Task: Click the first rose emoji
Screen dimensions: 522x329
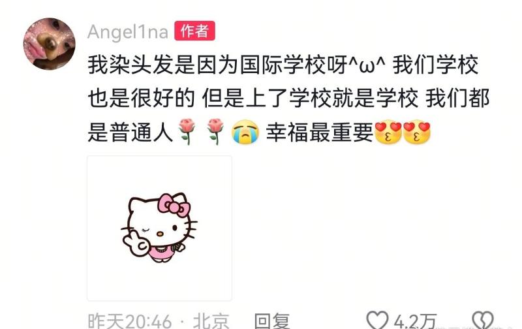Action: pos(187,131)
